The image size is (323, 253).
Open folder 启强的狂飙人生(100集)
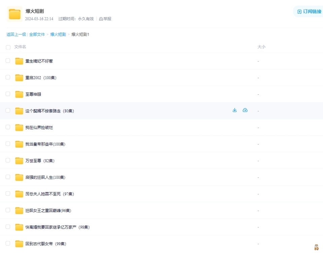click(x=45, y=177)
